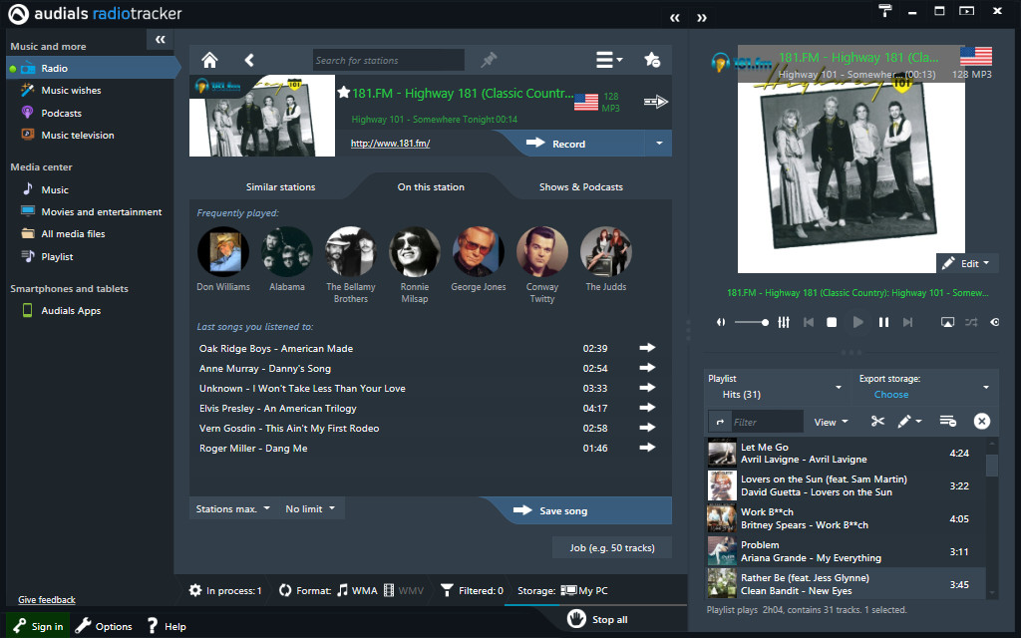Viewport: 1021px width, 638px height.
Task: Open the Record options dropdown arrow
Action: [x=659, y=144]
